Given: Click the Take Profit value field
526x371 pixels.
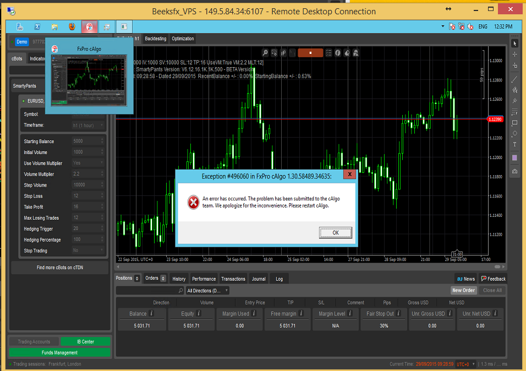Looking at the screenshot, I should [88, 207].
